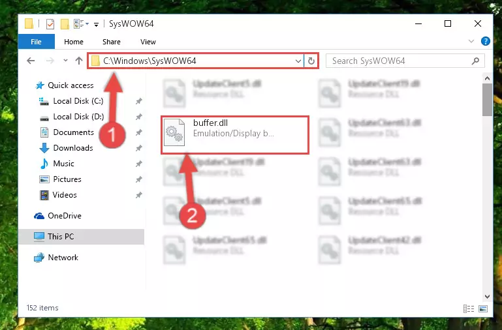Click scrollbar up arrow
The image size is (502, 330).
[487, 78]
